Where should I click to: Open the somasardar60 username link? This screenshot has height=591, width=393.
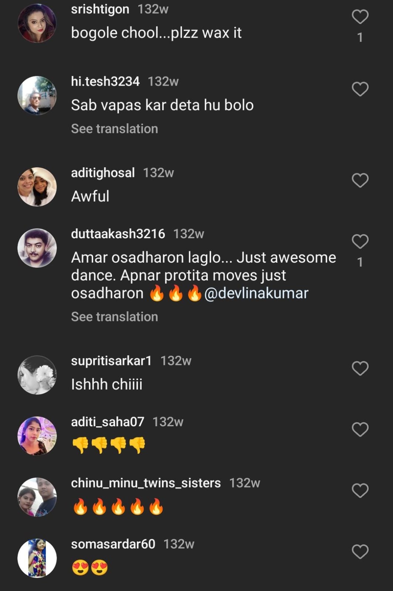pyautogui.click(x=113, y=544)
